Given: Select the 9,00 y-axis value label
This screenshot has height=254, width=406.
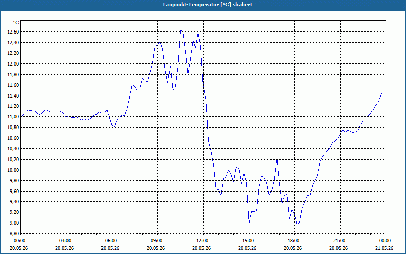Looking at the screenshot, I should pyautogui.click(x=15, y=223).
